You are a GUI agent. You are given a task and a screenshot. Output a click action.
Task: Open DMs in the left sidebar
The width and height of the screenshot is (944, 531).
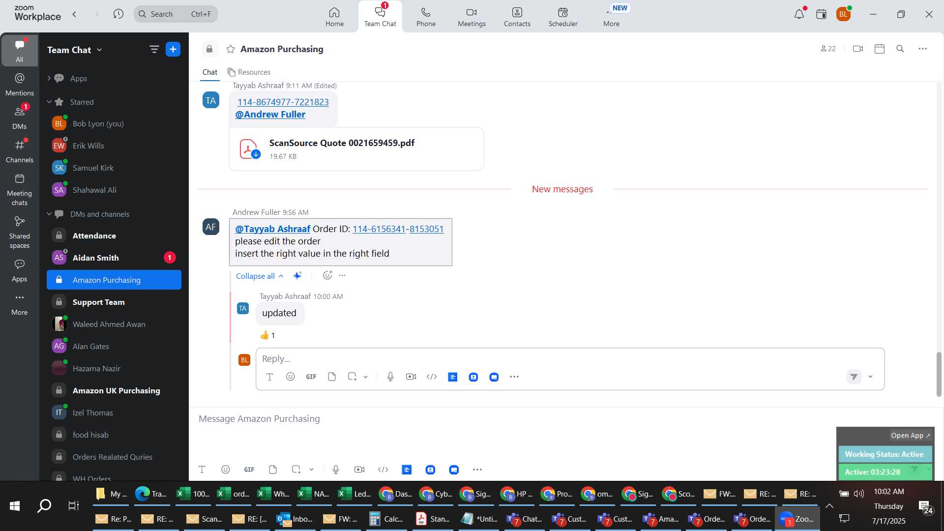coord(20,117)
